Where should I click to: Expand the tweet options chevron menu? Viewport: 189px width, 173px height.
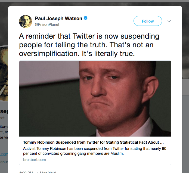pyautogui.click(x=169, y=21)
